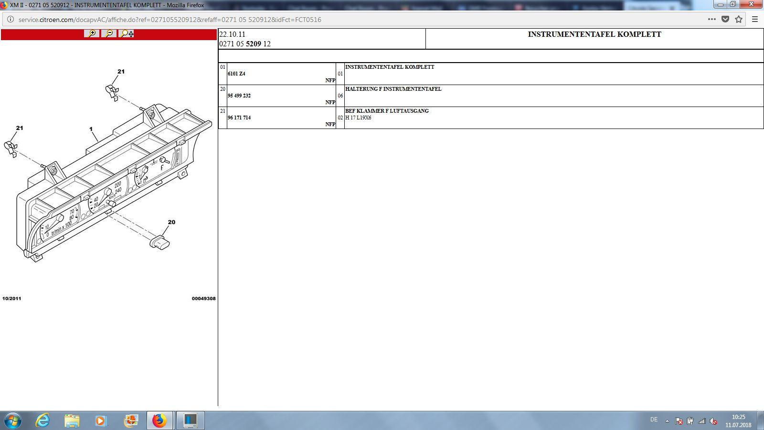This screenshot has width=764, height=430.
Task: Click the upper label 21 on the diagram
Action: coord(121,72)
